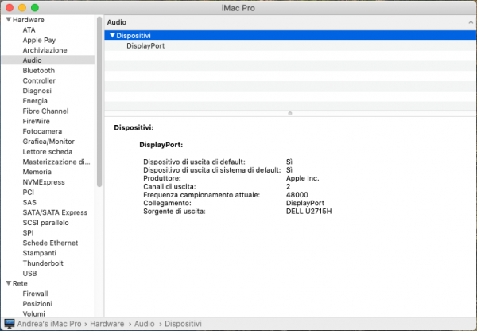Open SATA/SATA Express entry
The width and height of the screenshot is (477, 331).
55,212
